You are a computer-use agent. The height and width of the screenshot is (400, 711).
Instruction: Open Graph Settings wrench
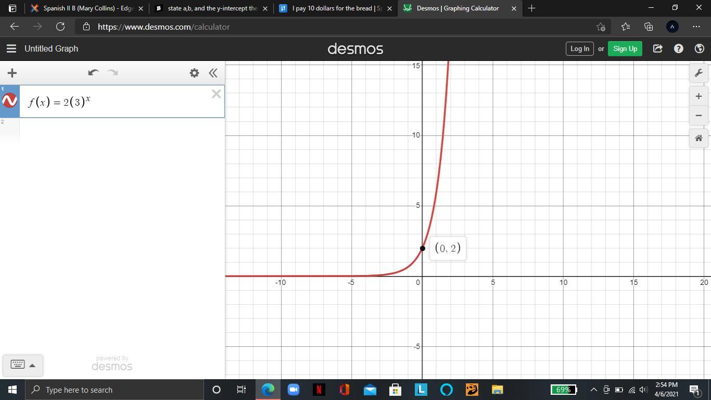pyautogui.click(x=699, y=73)
